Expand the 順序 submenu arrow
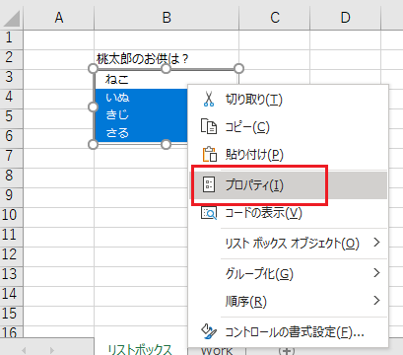Screen dimensions: 403x355 [376, 300]
